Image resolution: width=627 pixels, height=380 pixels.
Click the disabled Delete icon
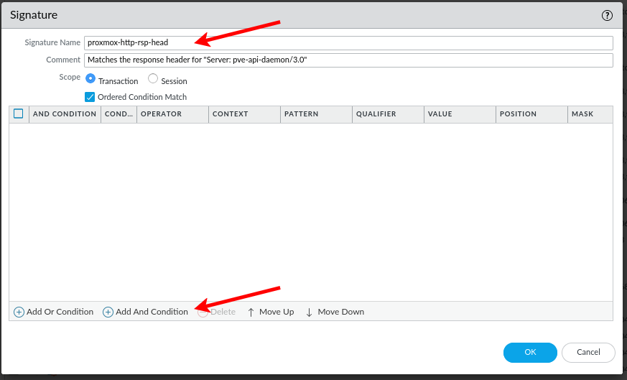(x=203, y=312)
